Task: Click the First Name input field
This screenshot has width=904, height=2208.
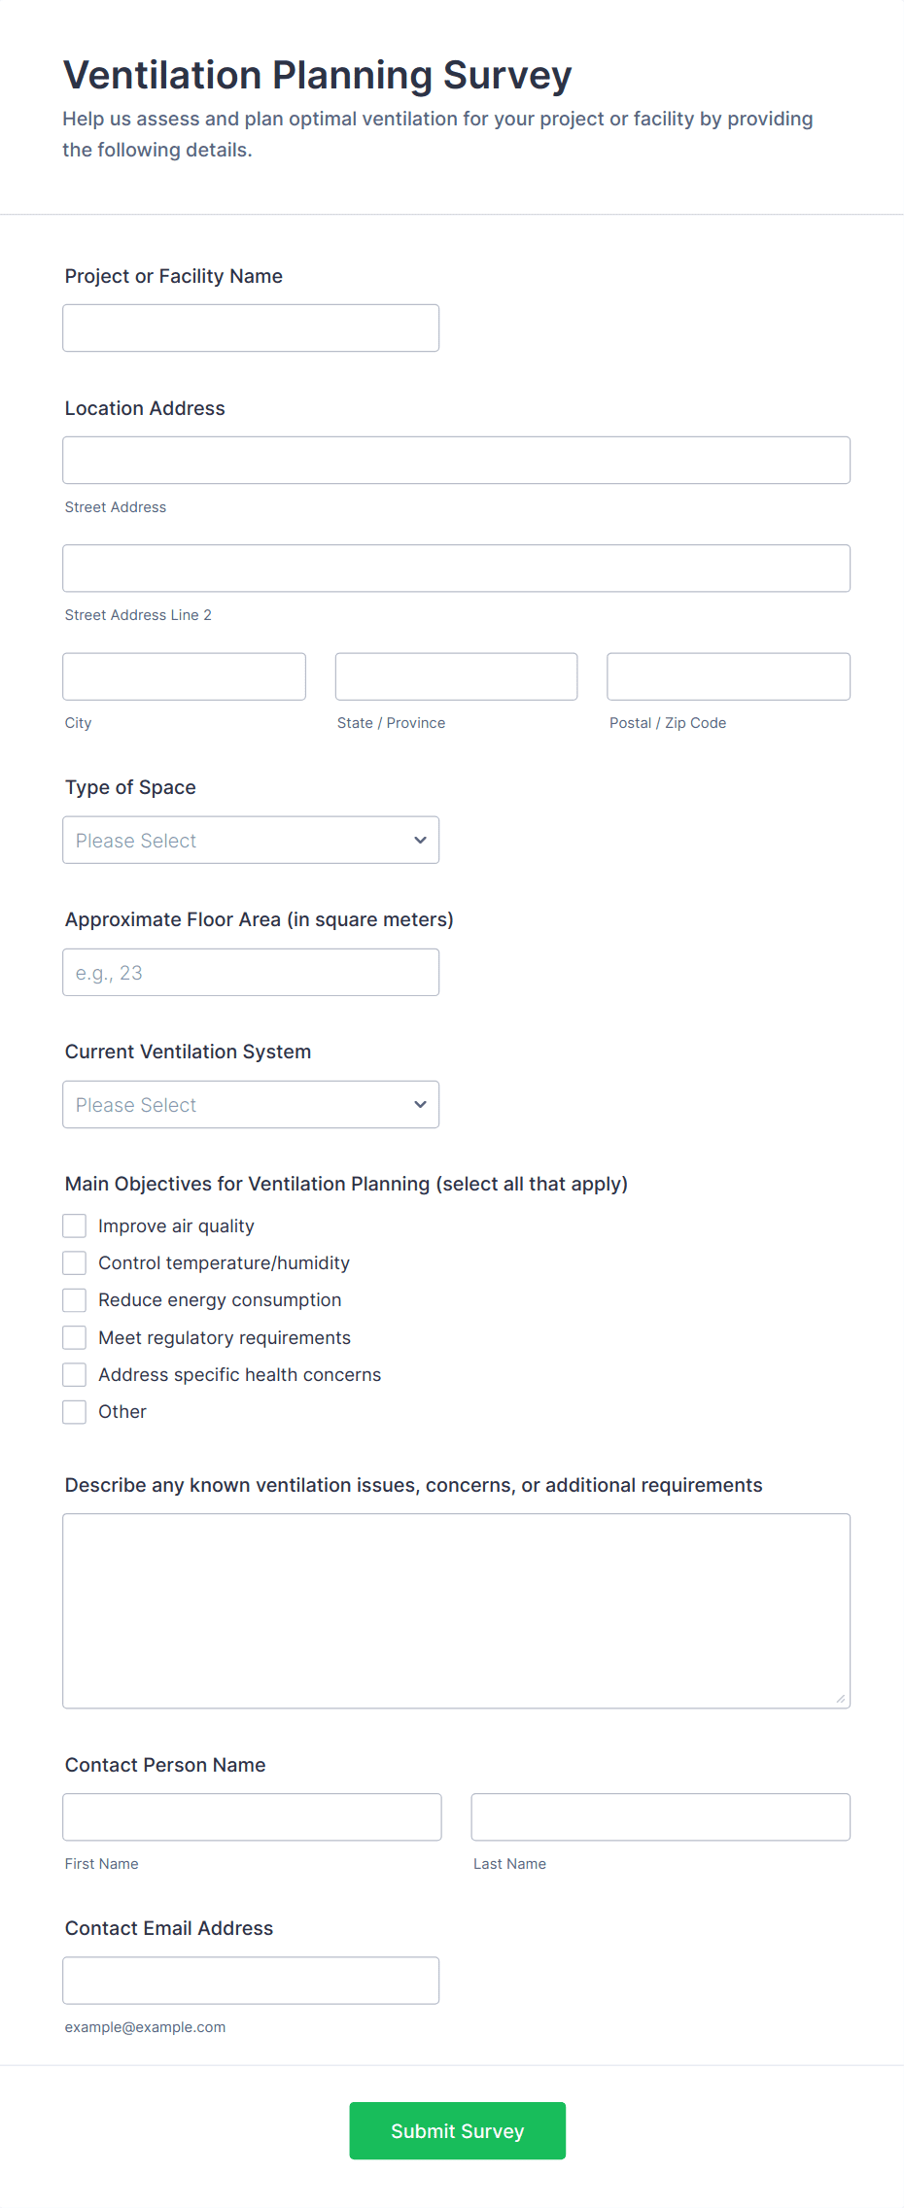Action: point(252,1817)
